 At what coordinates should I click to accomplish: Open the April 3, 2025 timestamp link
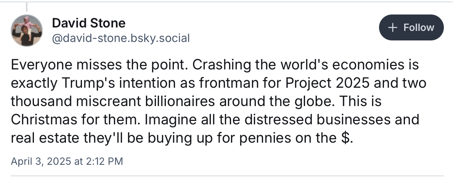click(x=67, y=161)
